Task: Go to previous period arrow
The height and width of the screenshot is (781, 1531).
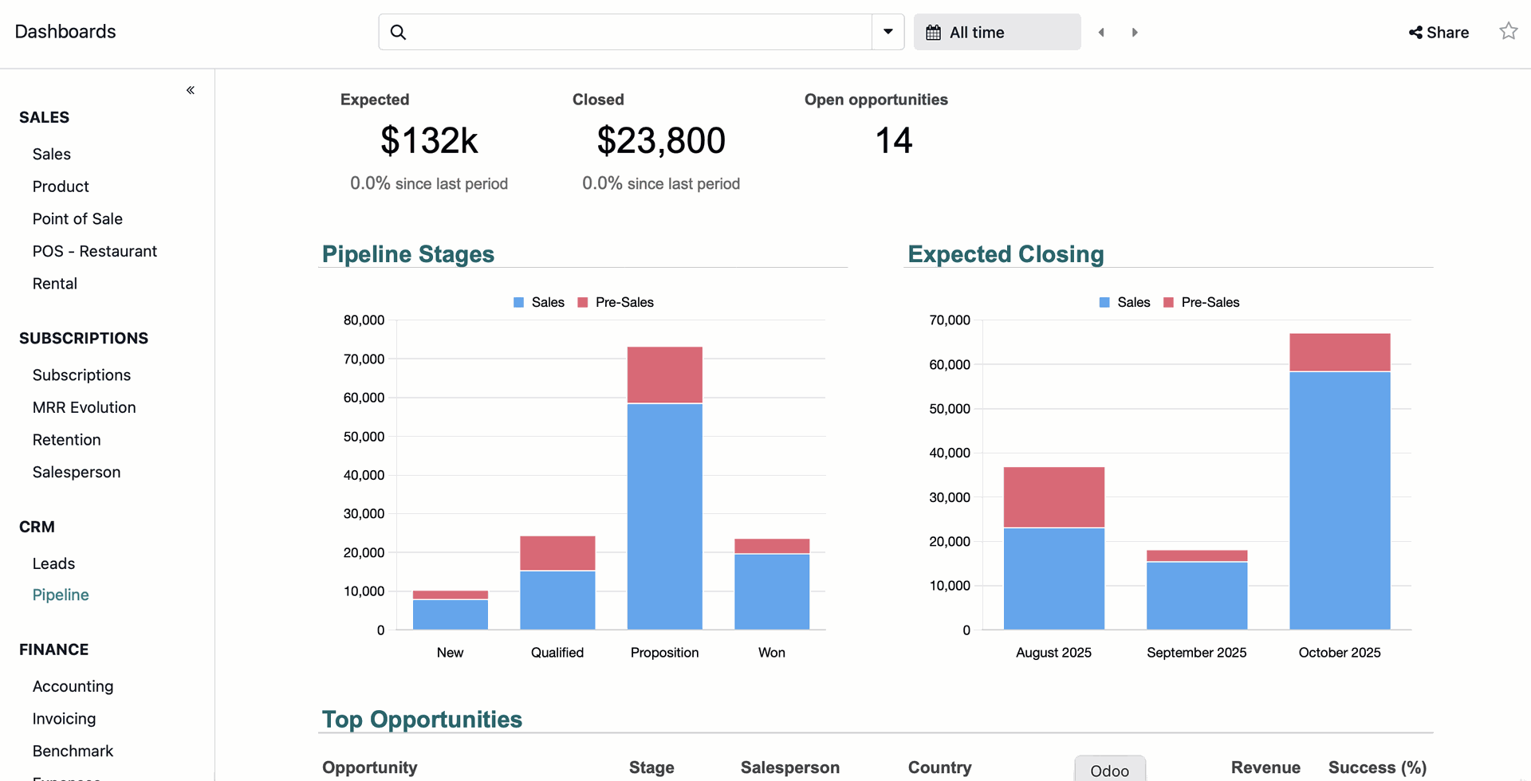Action: click(x=1101, y=33)
